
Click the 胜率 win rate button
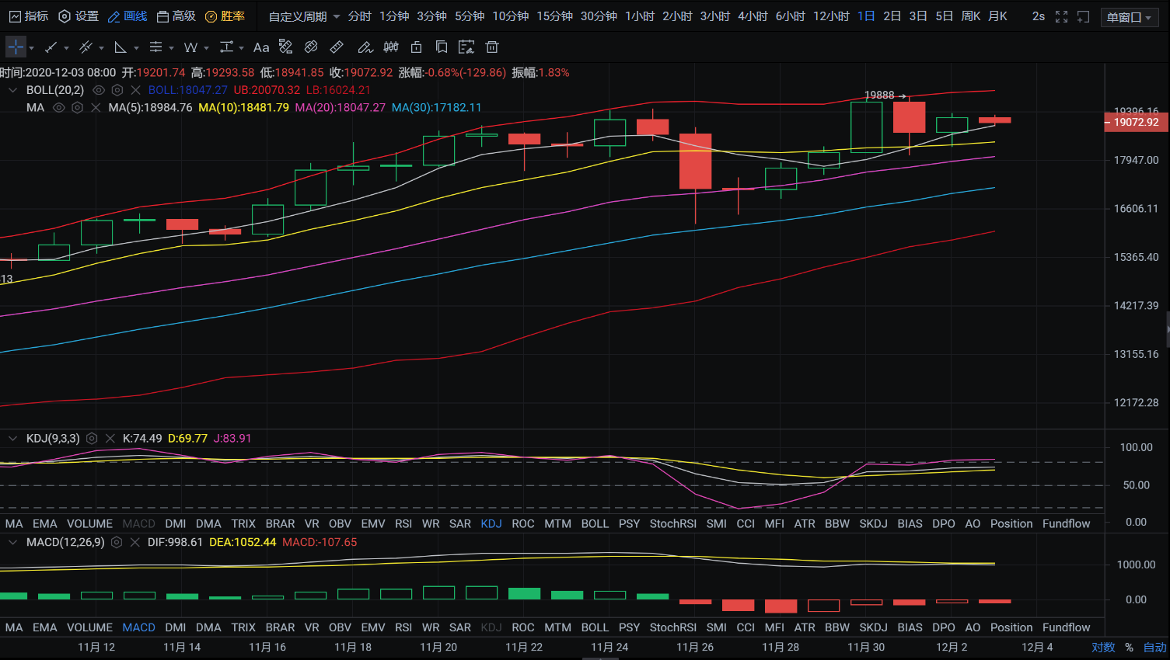point(225,16)
